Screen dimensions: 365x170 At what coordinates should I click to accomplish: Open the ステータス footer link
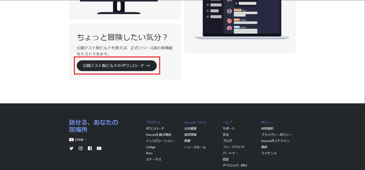pos(153,160)
